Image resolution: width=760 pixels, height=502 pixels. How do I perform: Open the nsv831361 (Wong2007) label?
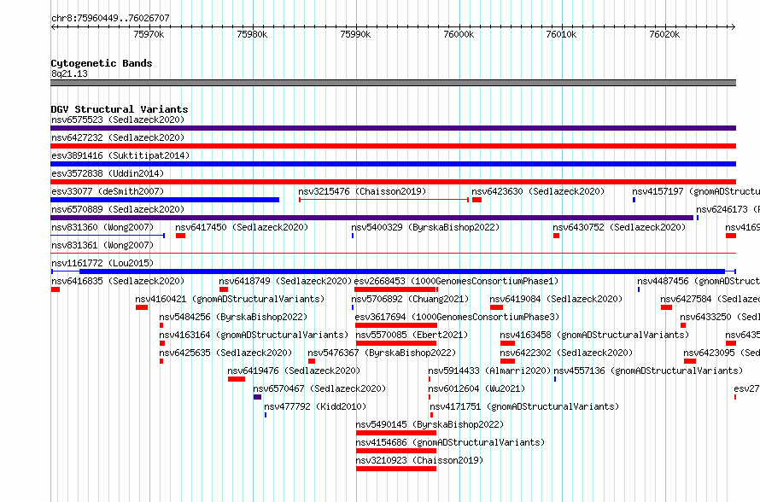coord(102,245)
